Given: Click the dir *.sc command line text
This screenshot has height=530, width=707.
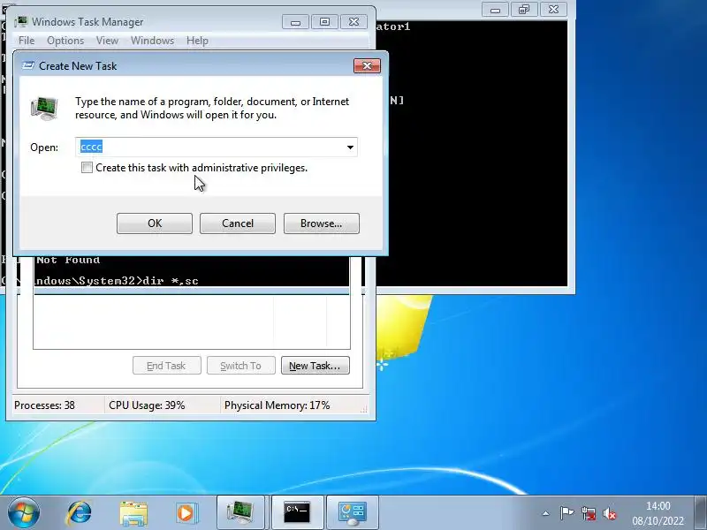Looking at the screenshot, I should (170, 280).
